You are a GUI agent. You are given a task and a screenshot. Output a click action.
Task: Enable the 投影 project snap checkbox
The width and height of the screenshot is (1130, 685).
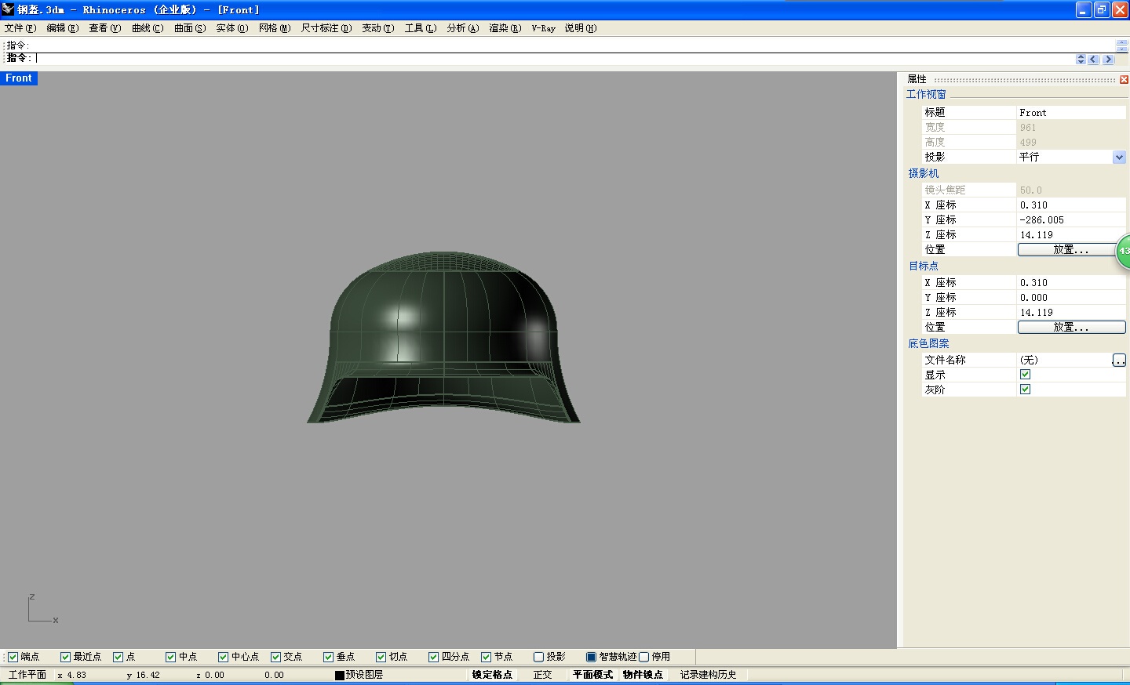pyautogui.click(x=538, y=657)
